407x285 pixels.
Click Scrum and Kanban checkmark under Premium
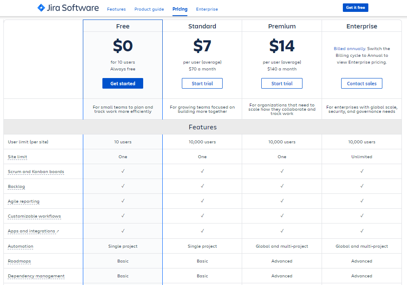click(x=282, y=171)
